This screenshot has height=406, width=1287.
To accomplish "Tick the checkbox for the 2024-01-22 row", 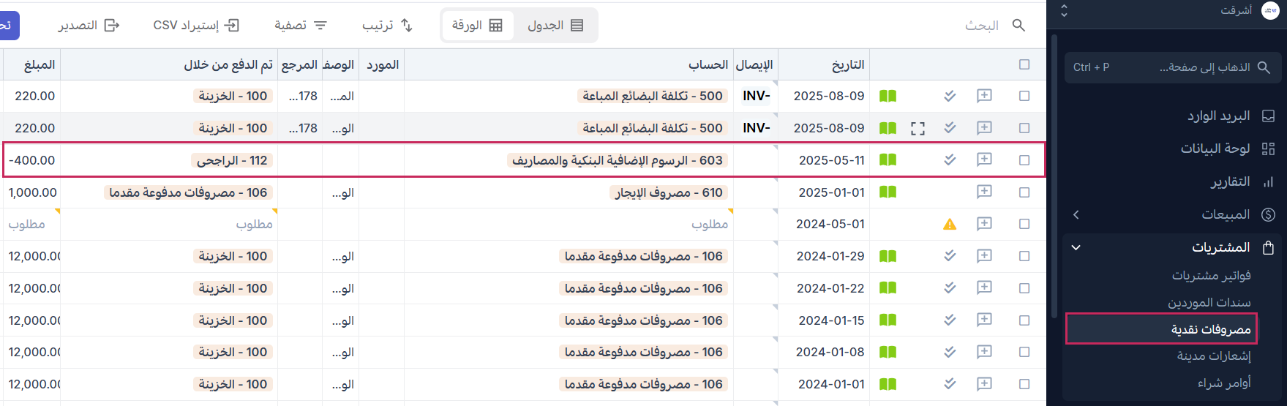I will pyautogui.click(x=1024, y=288).
